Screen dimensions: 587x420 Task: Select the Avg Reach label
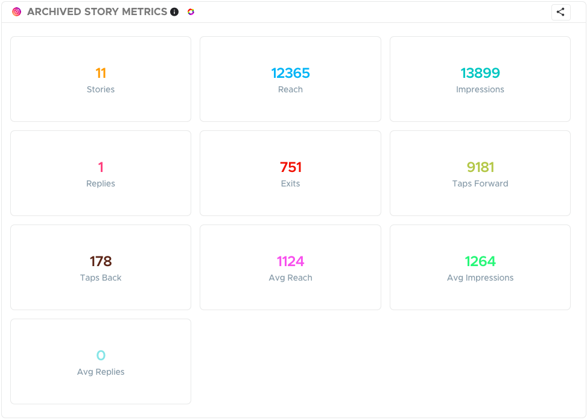click(x=290, y=278)
